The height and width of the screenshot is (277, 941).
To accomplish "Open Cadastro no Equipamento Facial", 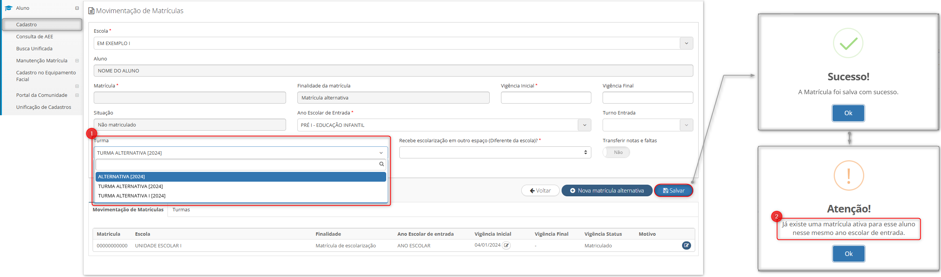I will coord(46,76).
